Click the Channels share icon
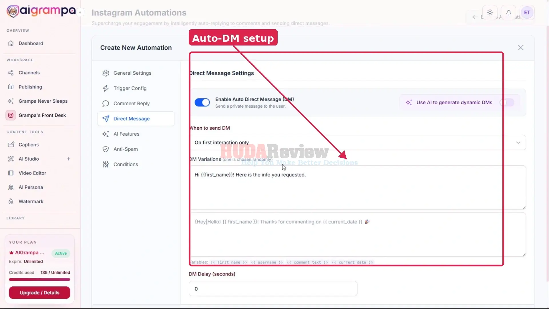The width and height of the screenshot is (549, 309). (11, 73)
